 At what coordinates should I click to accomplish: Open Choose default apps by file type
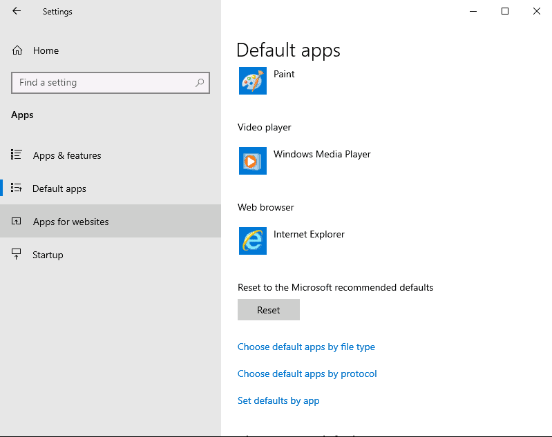coord(306,347)
